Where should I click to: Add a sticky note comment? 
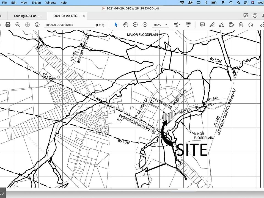click(202, 24)
